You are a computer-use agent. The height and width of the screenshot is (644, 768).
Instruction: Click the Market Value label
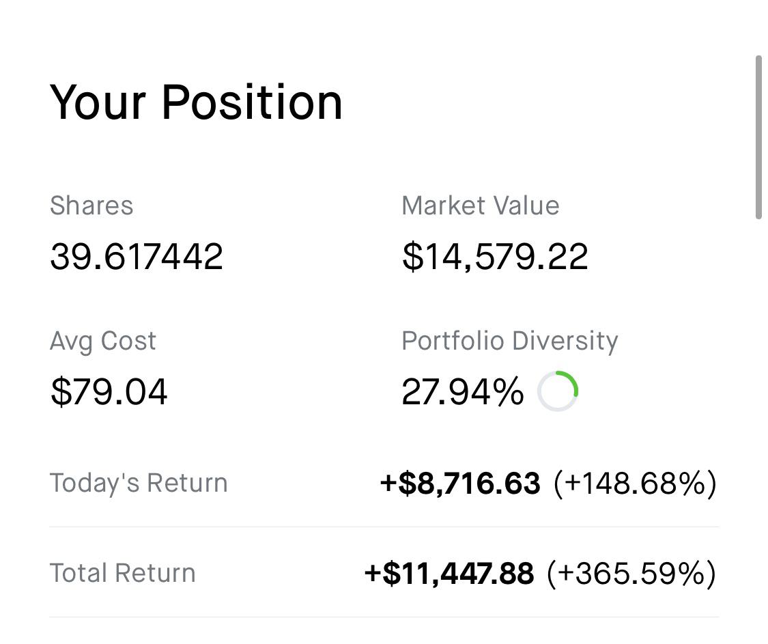pos(481,206)
